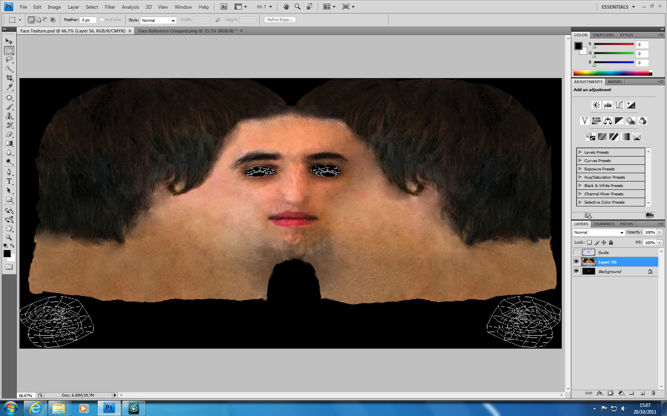Switch to the Channels tab
The image size is (667, 416).
(604, 224)
